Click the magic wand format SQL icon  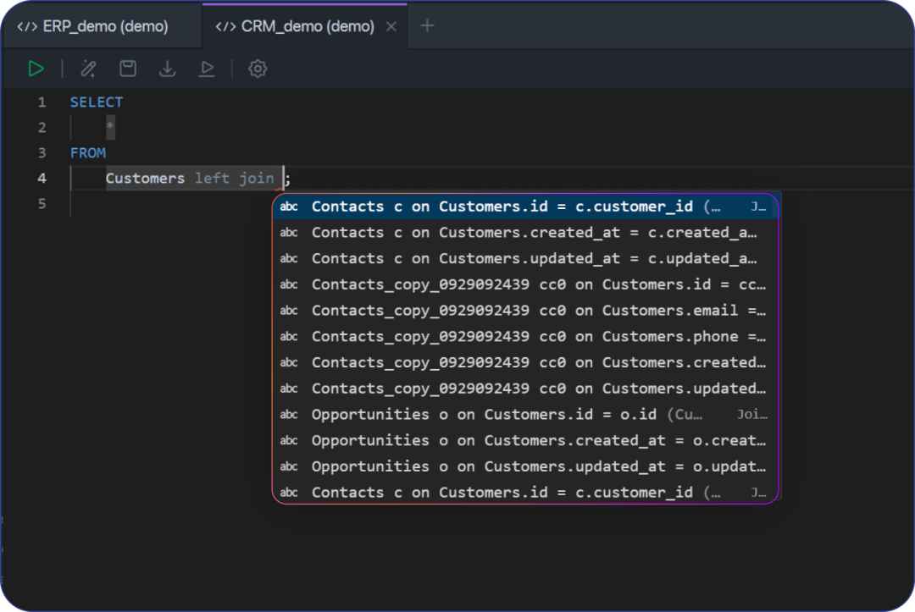click(x=88, y=69)
